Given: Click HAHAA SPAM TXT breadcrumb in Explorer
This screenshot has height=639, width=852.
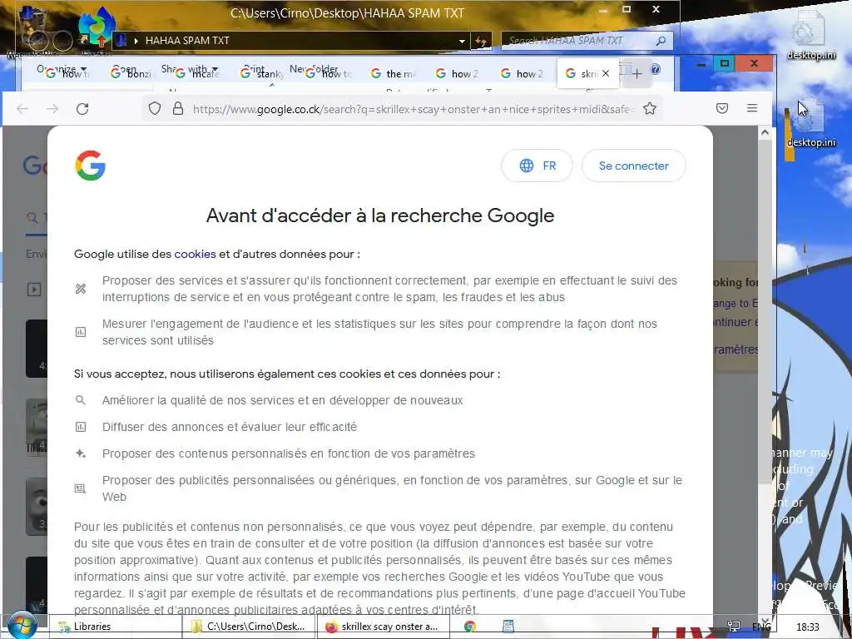Looking at the screenshot, I should tap(187, 41).
